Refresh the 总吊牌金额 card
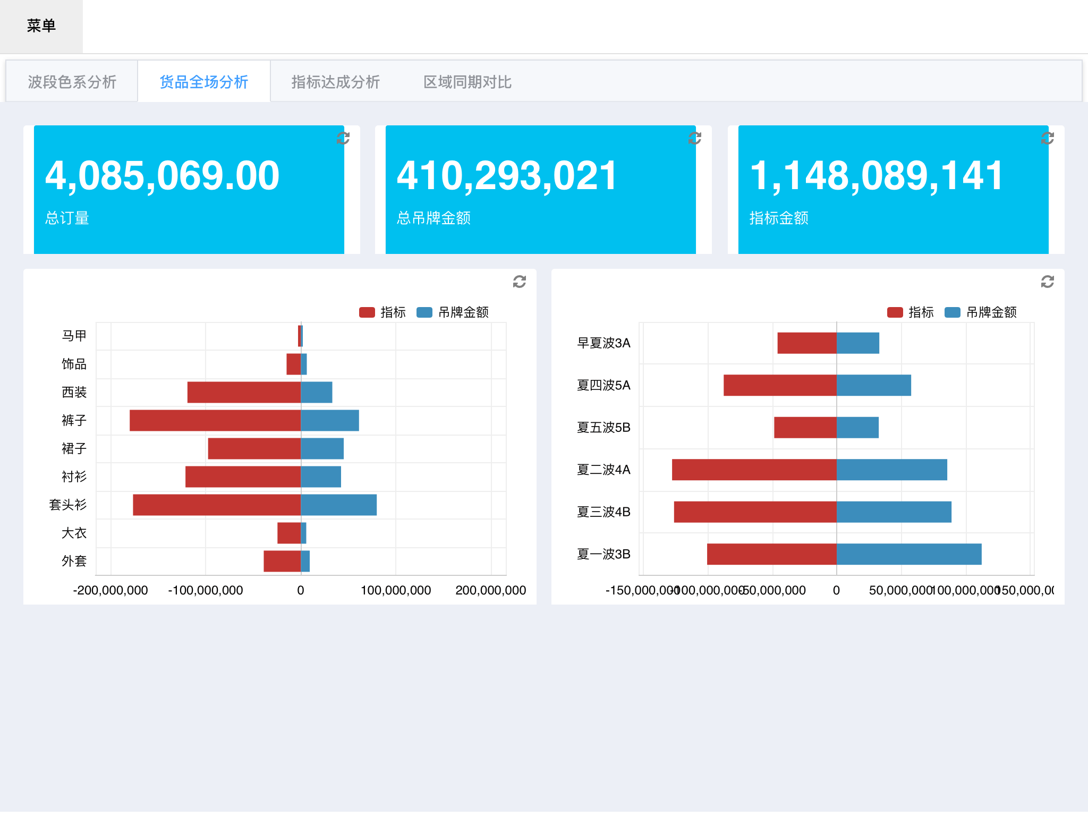The width and height of the screenshot is (1088, 816). pyautogui.click(x=695, y=138)
